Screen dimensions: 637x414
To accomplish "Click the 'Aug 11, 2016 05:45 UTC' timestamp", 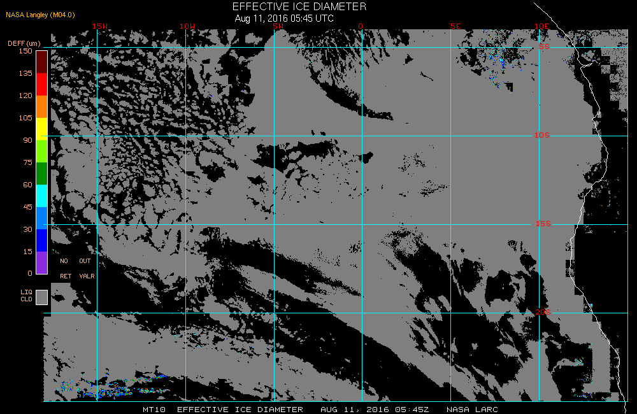I will coord(284,18).
